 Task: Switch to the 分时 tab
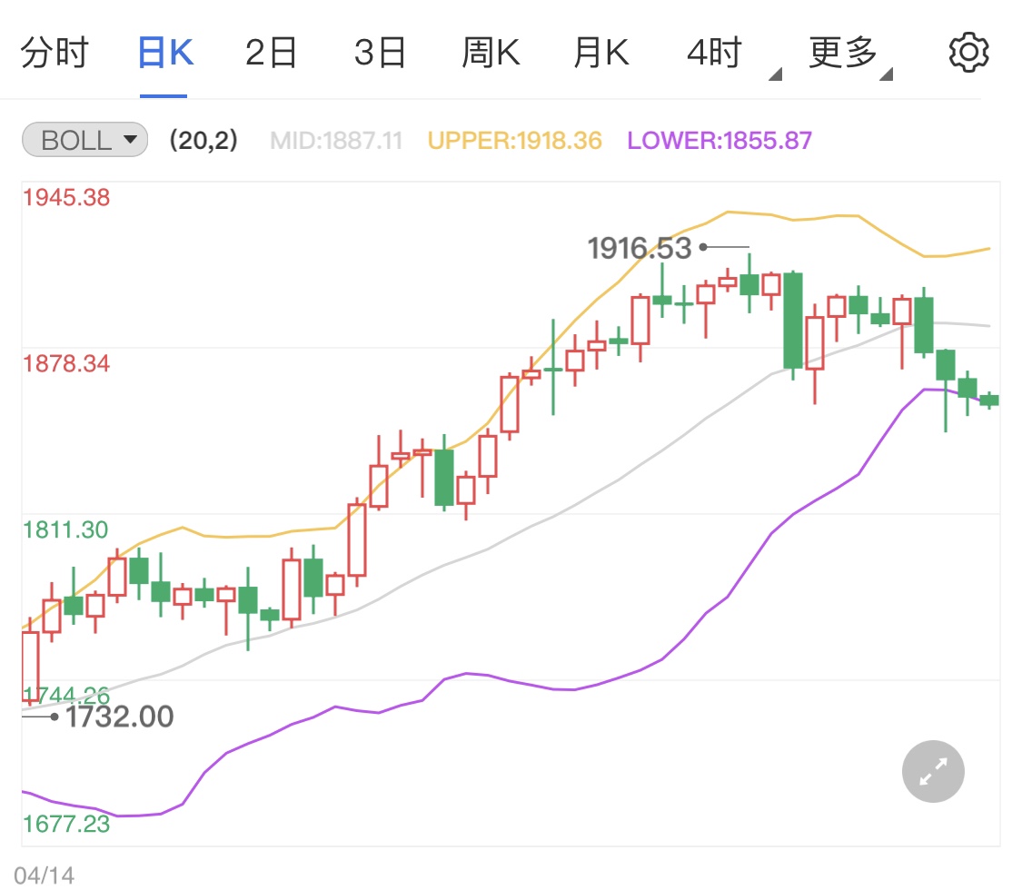(x=55, y=53)
